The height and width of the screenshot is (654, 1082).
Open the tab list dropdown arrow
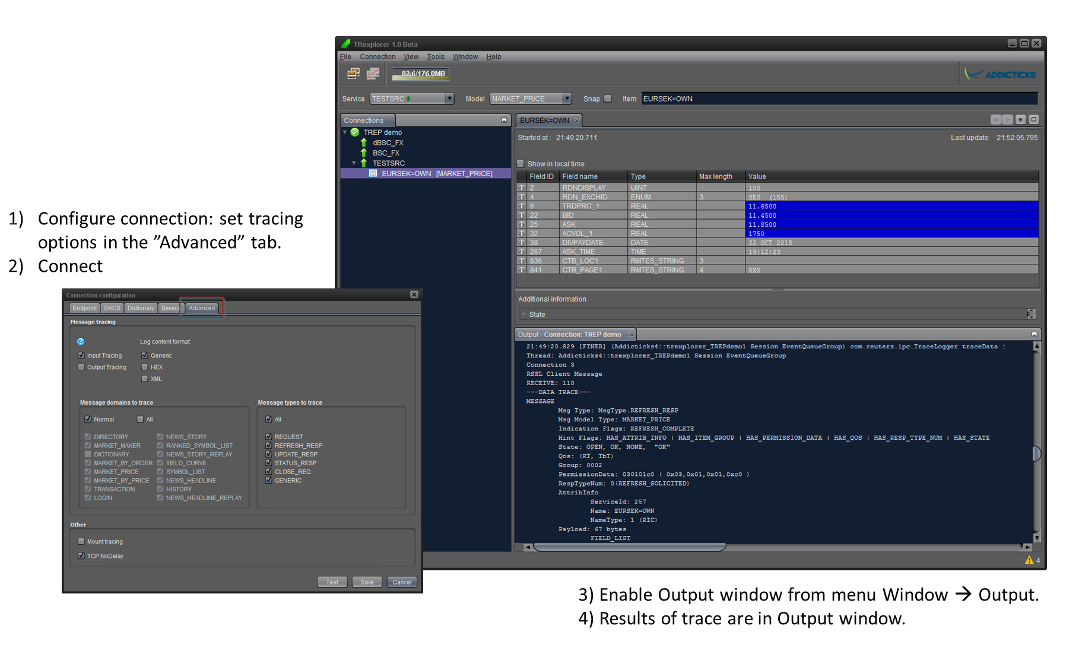click(1021, 120)
